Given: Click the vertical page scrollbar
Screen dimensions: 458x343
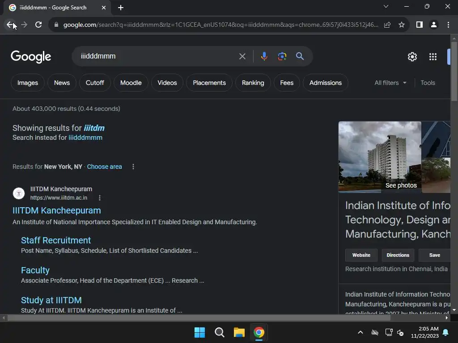Looking at the screenshot, I should pyautogui.click(x=454, y=71).
